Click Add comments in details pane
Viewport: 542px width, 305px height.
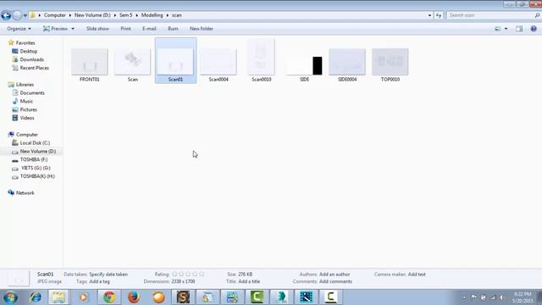335,281
